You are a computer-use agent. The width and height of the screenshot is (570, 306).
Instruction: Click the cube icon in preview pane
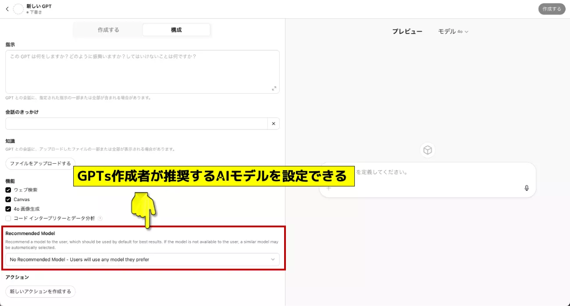pyautogui.click(x=427, y=150)
